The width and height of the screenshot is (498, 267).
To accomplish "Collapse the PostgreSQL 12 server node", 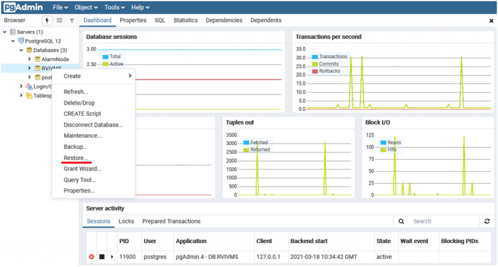I will (13, 41).
